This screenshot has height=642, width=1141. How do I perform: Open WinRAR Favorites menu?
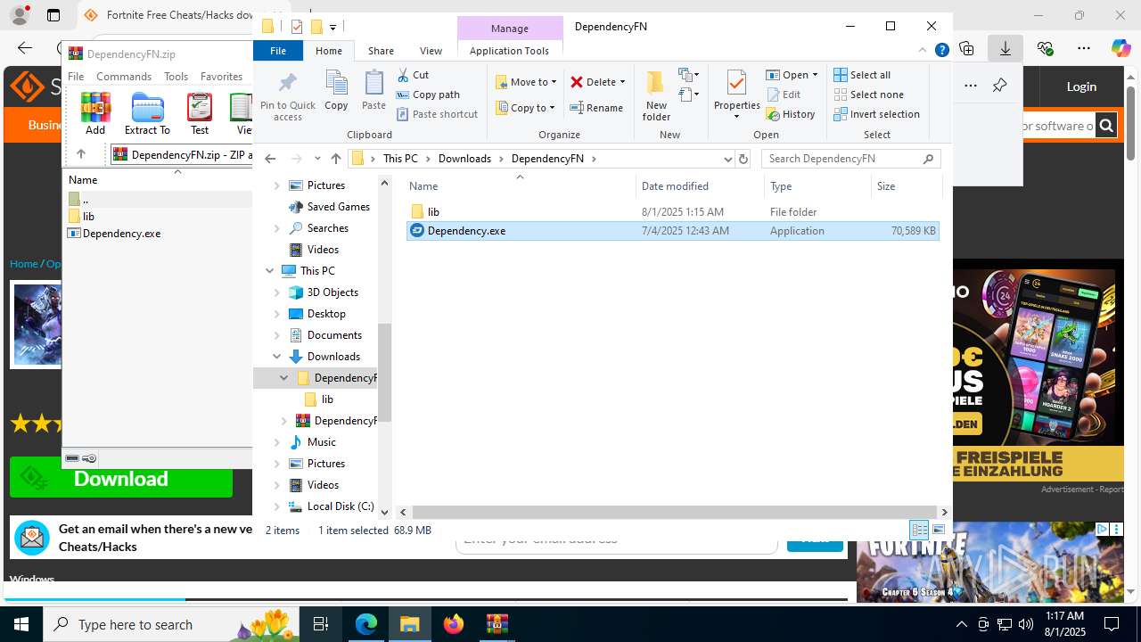point(221,77)
